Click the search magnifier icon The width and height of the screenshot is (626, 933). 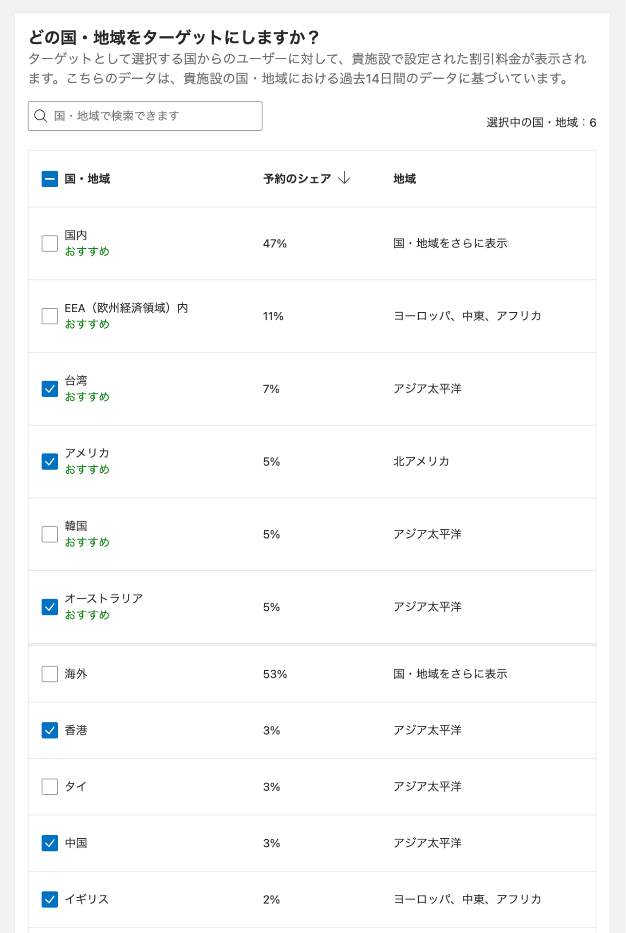point(41,116)
